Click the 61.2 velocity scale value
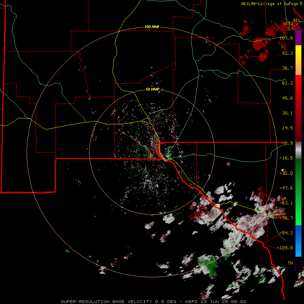Image resolution: width=304 pixels, height=304 pixels. pyautogui.click(x=287, y=83)
